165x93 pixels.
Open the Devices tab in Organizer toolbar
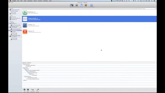pyautogui.click(x=72, y=5)
